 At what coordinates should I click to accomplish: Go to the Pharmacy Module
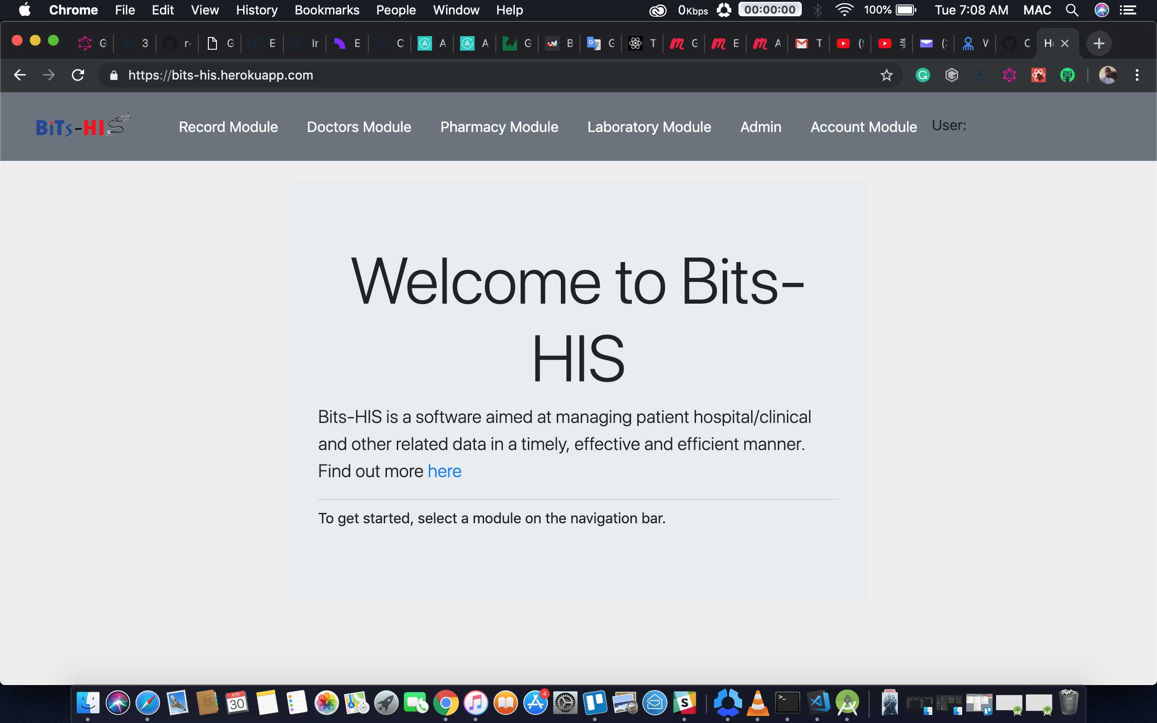pos(499,127)
